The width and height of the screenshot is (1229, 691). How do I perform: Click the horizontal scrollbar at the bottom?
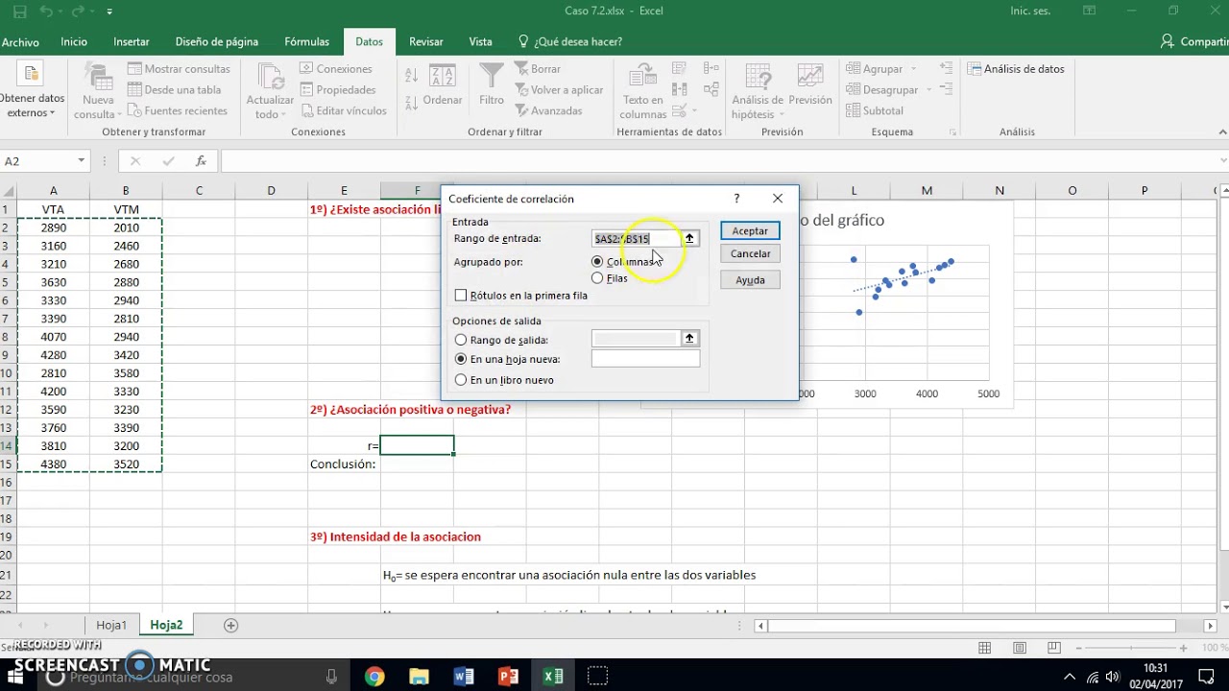click(x=972, y=626)
